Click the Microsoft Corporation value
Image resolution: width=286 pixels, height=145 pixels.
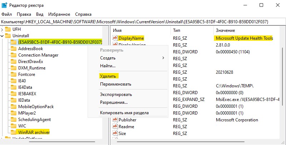(237, 120)
